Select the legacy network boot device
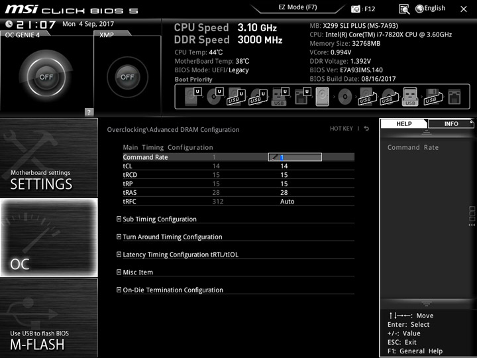Viewport: 477px width, 358px height. [454, 97]
